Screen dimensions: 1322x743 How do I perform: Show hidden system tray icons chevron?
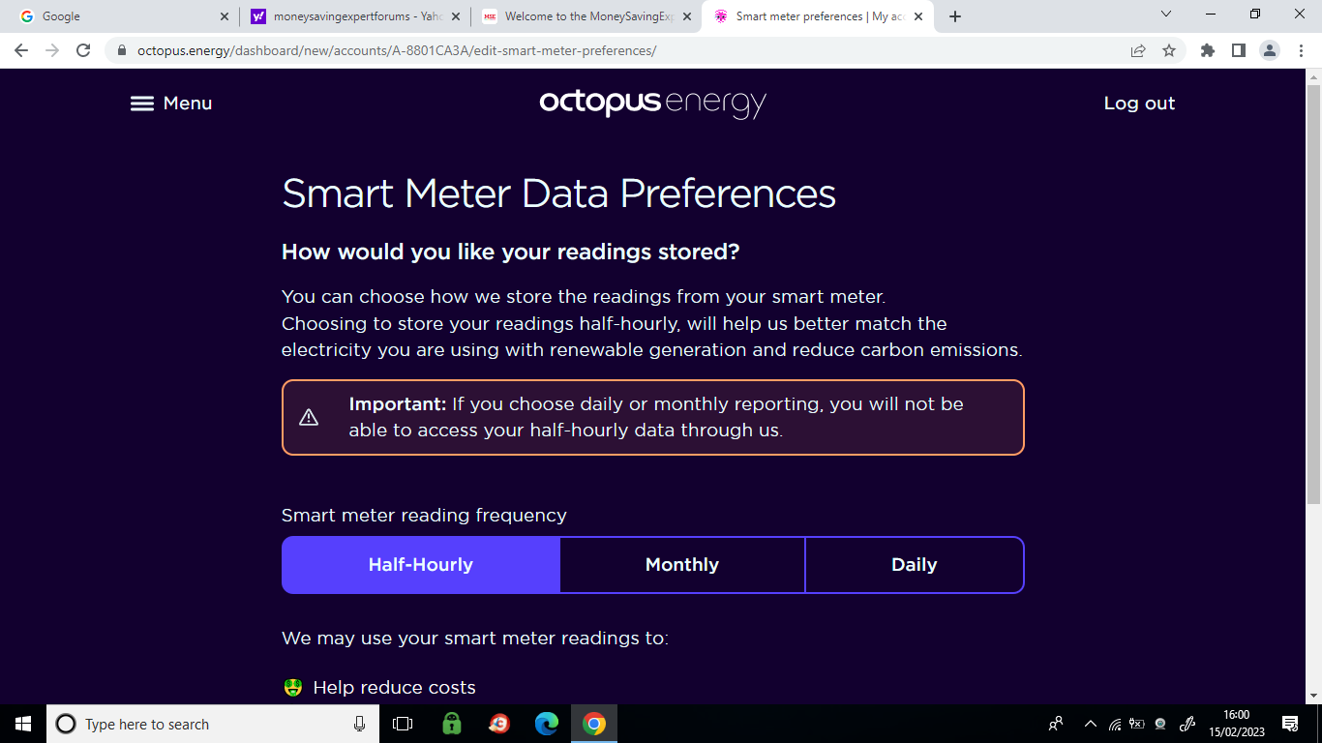[x=1091, y=724]
